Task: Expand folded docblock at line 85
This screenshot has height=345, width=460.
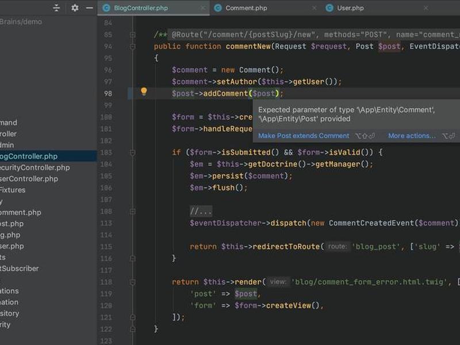Action: pyautogui.click(x=133, y=35)
